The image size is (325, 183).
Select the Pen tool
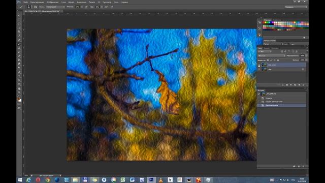[x=19, y=72]
